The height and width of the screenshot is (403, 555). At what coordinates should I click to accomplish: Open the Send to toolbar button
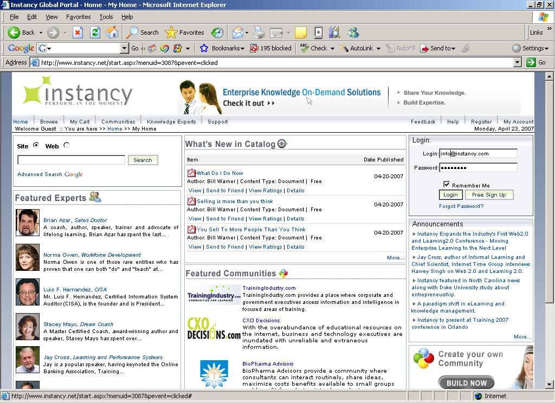click(438, 48)
